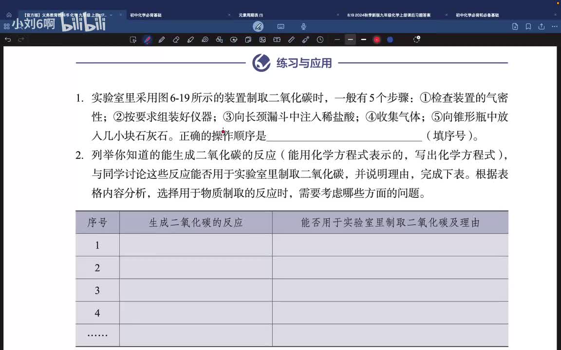Image resolution: width=561 pixels, height=350 pixels.
Task: Expand the first tab's dropdown chevron
Action: 111,15
